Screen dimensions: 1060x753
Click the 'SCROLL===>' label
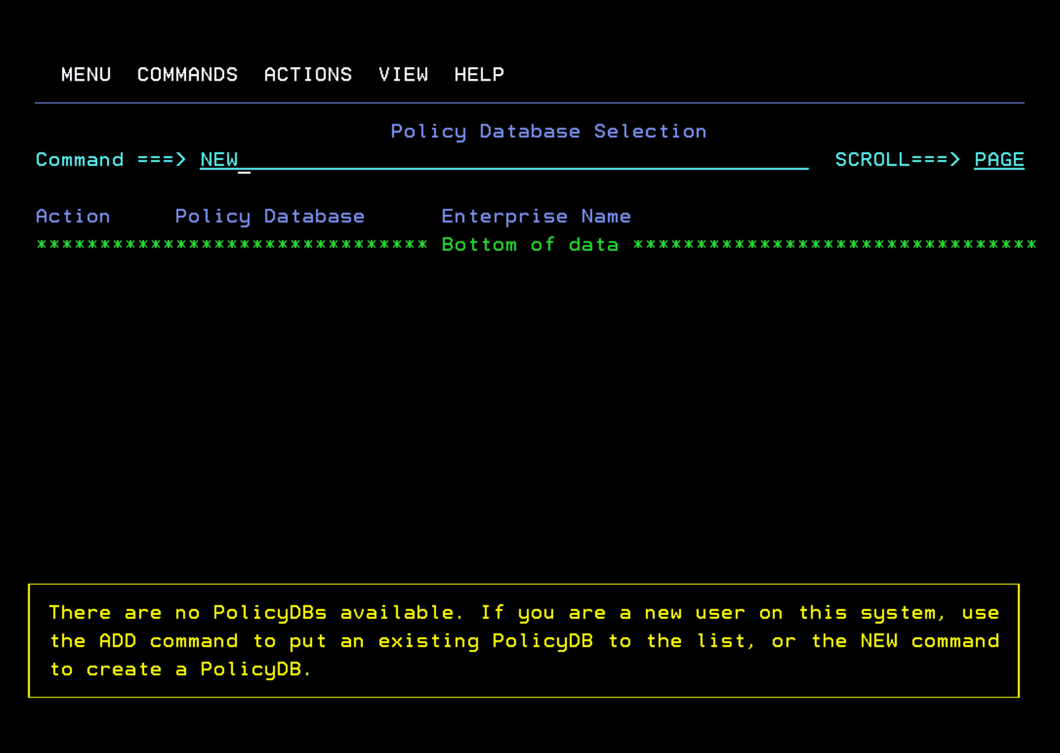click(x=897, y=160)
